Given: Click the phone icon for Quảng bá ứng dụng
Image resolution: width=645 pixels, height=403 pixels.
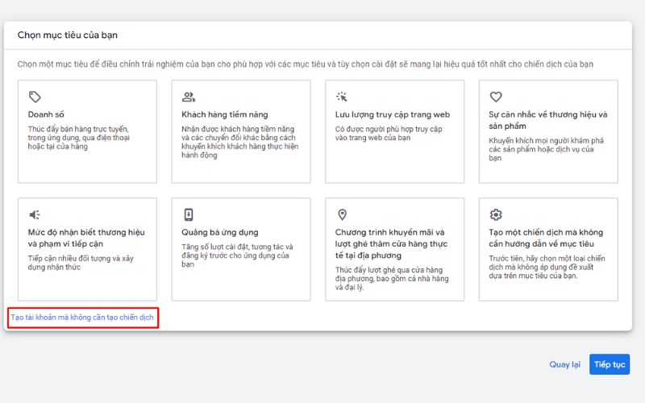Looking at the screenshot, I should 189,214.
